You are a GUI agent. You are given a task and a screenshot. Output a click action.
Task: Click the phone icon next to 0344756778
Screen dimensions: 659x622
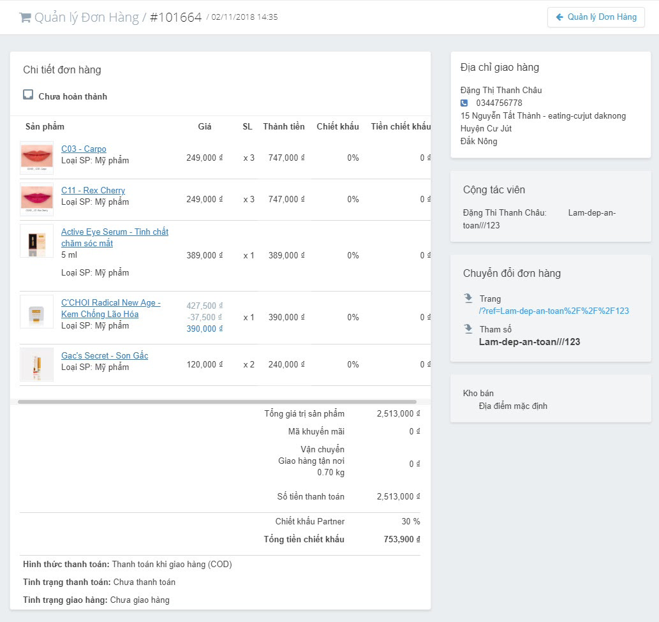point(464,103)
